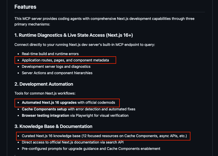Click the "Connect directly to your running" sentence
Image resolution: width=218 pixels, height=156 pixels.
pyautogui.click(x=84, y=45)
